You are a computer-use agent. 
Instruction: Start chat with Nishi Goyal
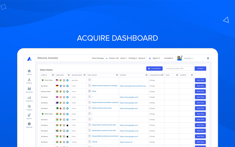(200, 114)
